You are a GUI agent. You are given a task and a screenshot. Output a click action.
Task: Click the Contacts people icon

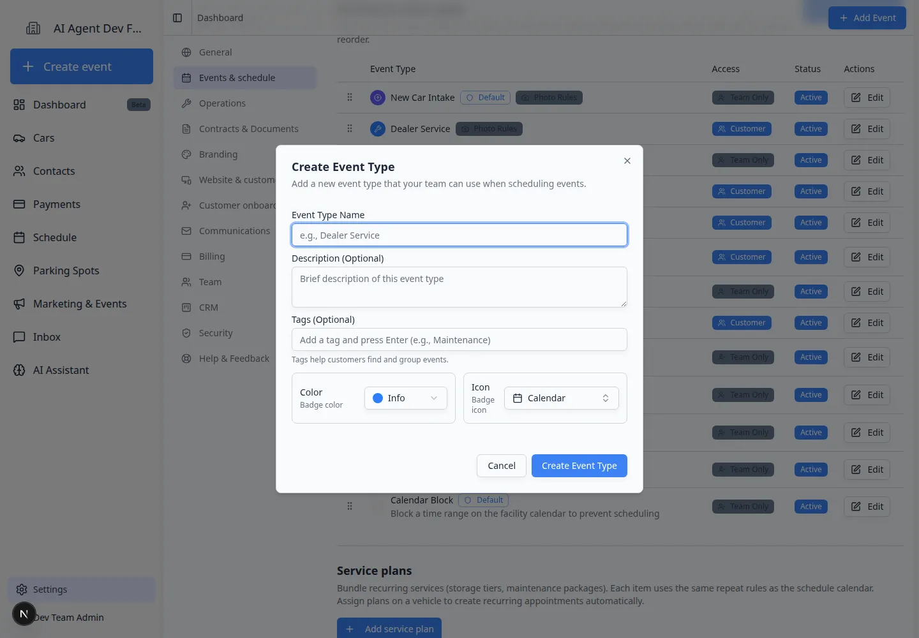tap(19, 171)
